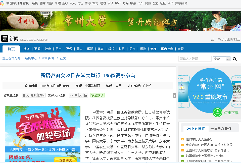This screenshot has width=241, height=163.
Task: Open the 民生 section in the navigation bar
Action: (x=58, y=49)
